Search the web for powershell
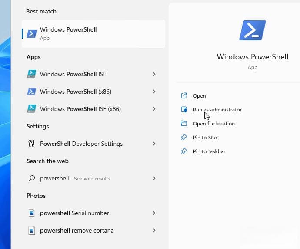300x249 pixels. 75,179
